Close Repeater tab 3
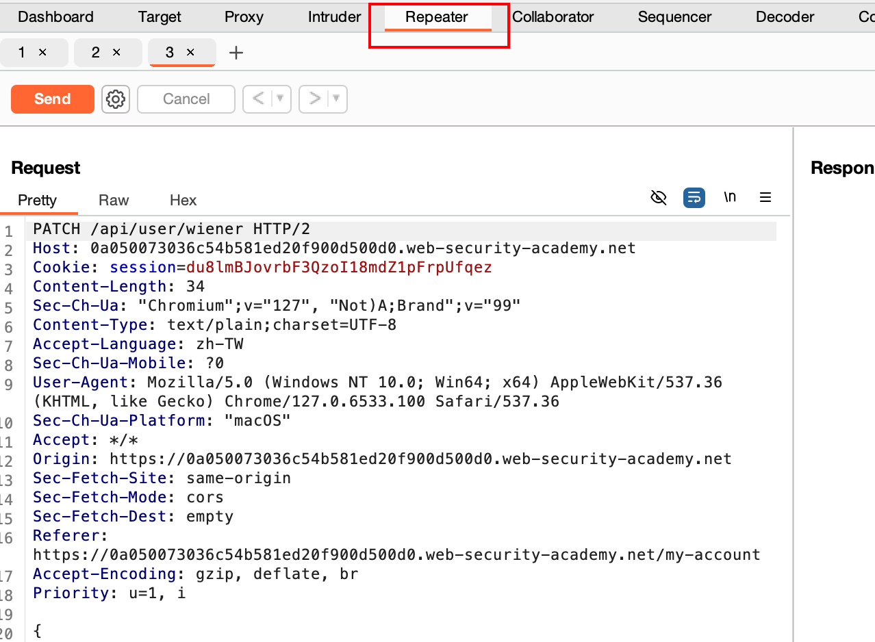The height and width of the screenshot is (642, 875). (x=190, y=53)
